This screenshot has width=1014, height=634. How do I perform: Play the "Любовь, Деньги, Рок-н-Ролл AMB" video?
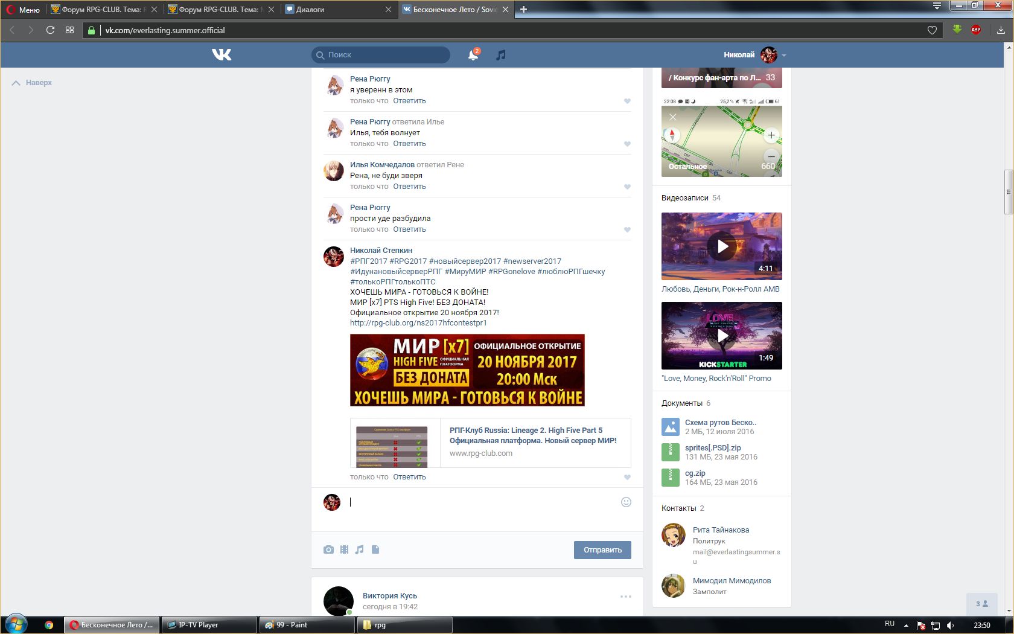point(722,246)
